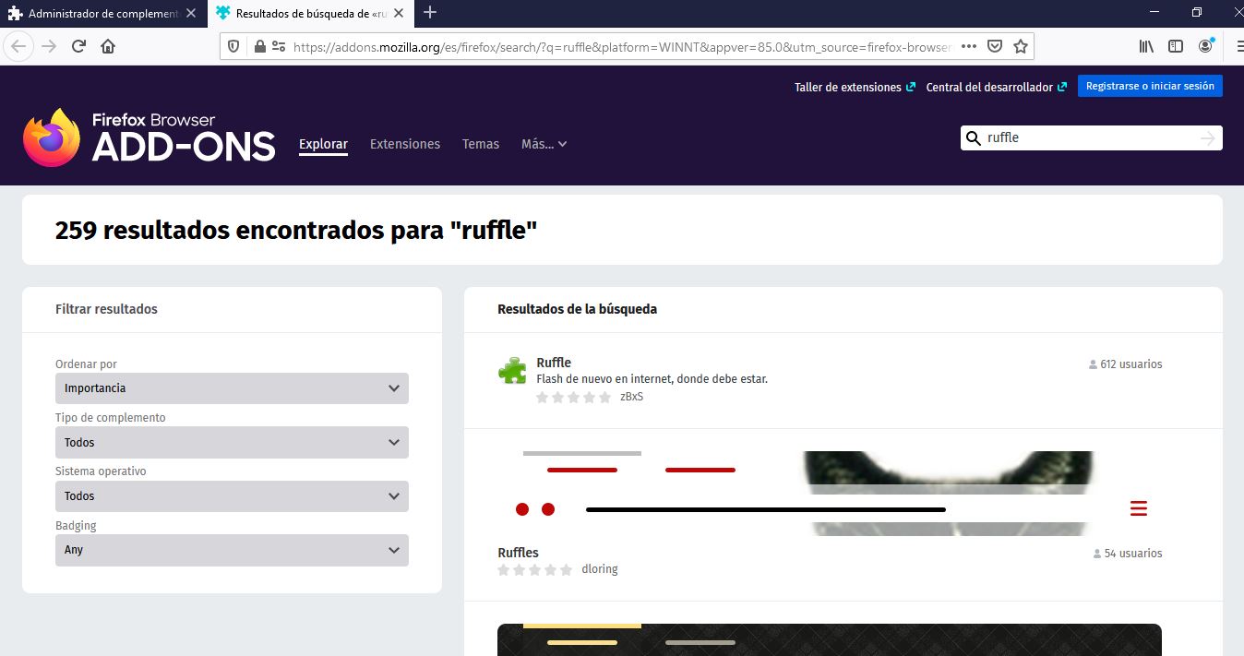Go forward to next page
1244x656 pixels.
click(49, 46)
